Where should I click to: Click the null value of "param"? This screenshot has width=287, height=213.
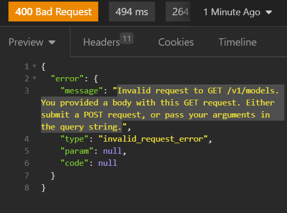[x=112, y=151]
